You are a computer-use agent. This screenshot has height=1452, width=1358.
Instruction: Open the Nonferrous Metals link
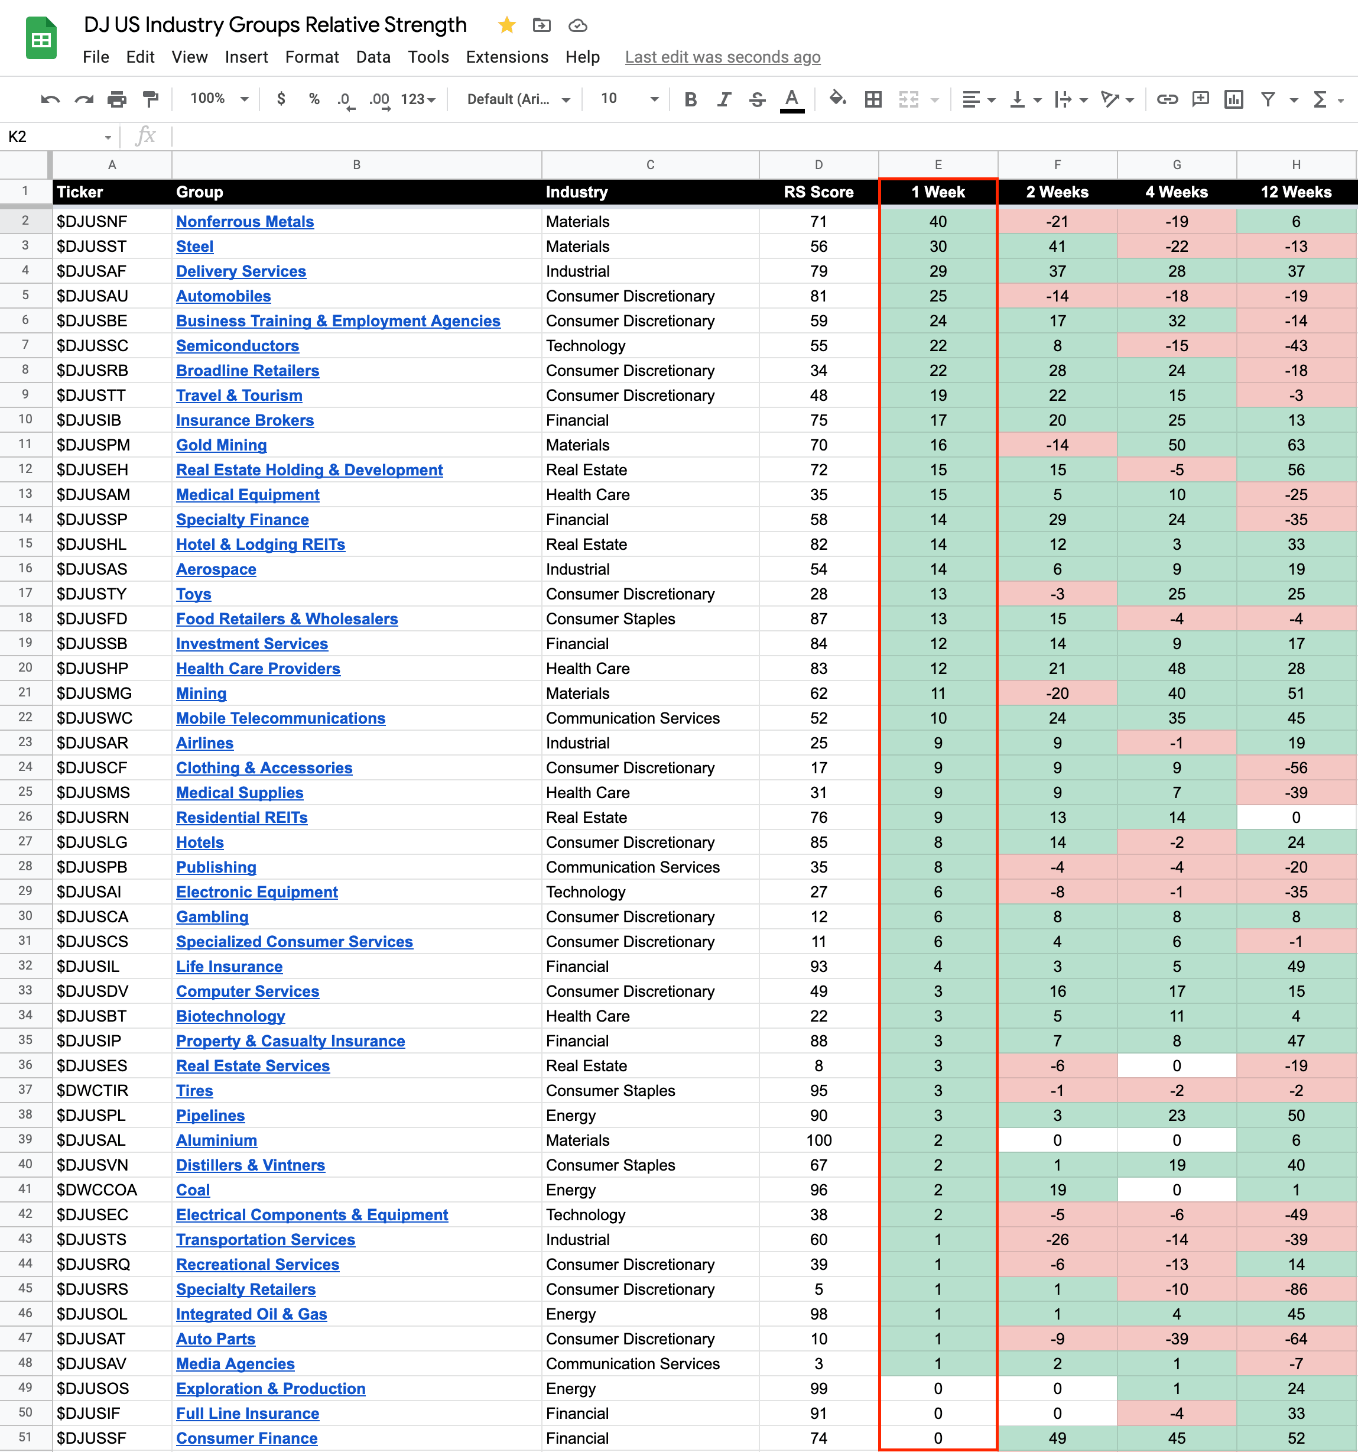pyautogui.click(x=245, y=221)
